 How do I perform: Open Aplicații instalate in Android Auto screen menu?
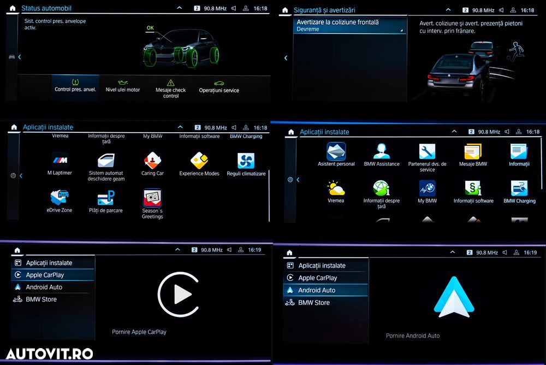click(x=325, y=266)
